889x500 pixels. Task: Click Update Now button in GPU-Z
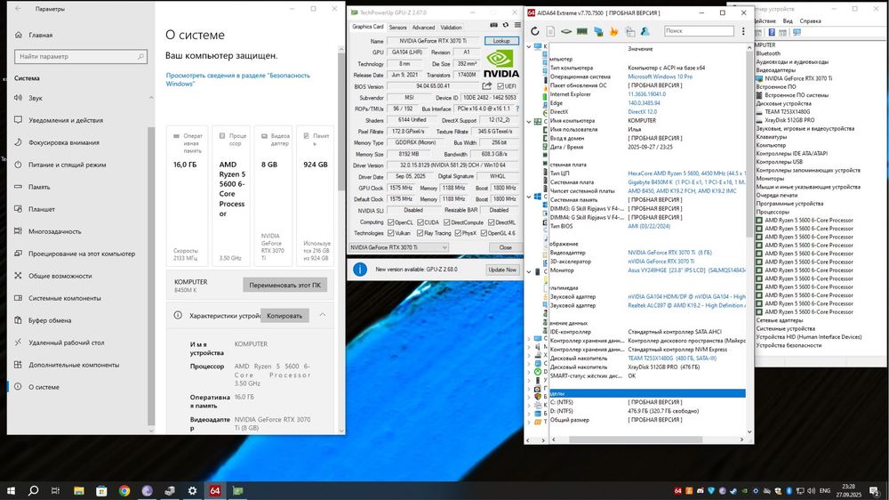[502, 270]
